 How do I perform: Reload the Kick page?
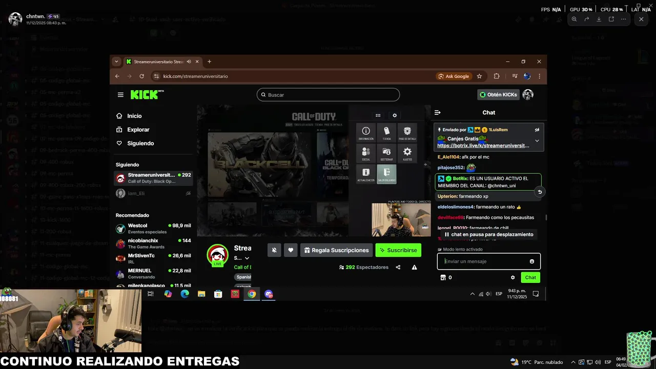[x=141, y=76]
